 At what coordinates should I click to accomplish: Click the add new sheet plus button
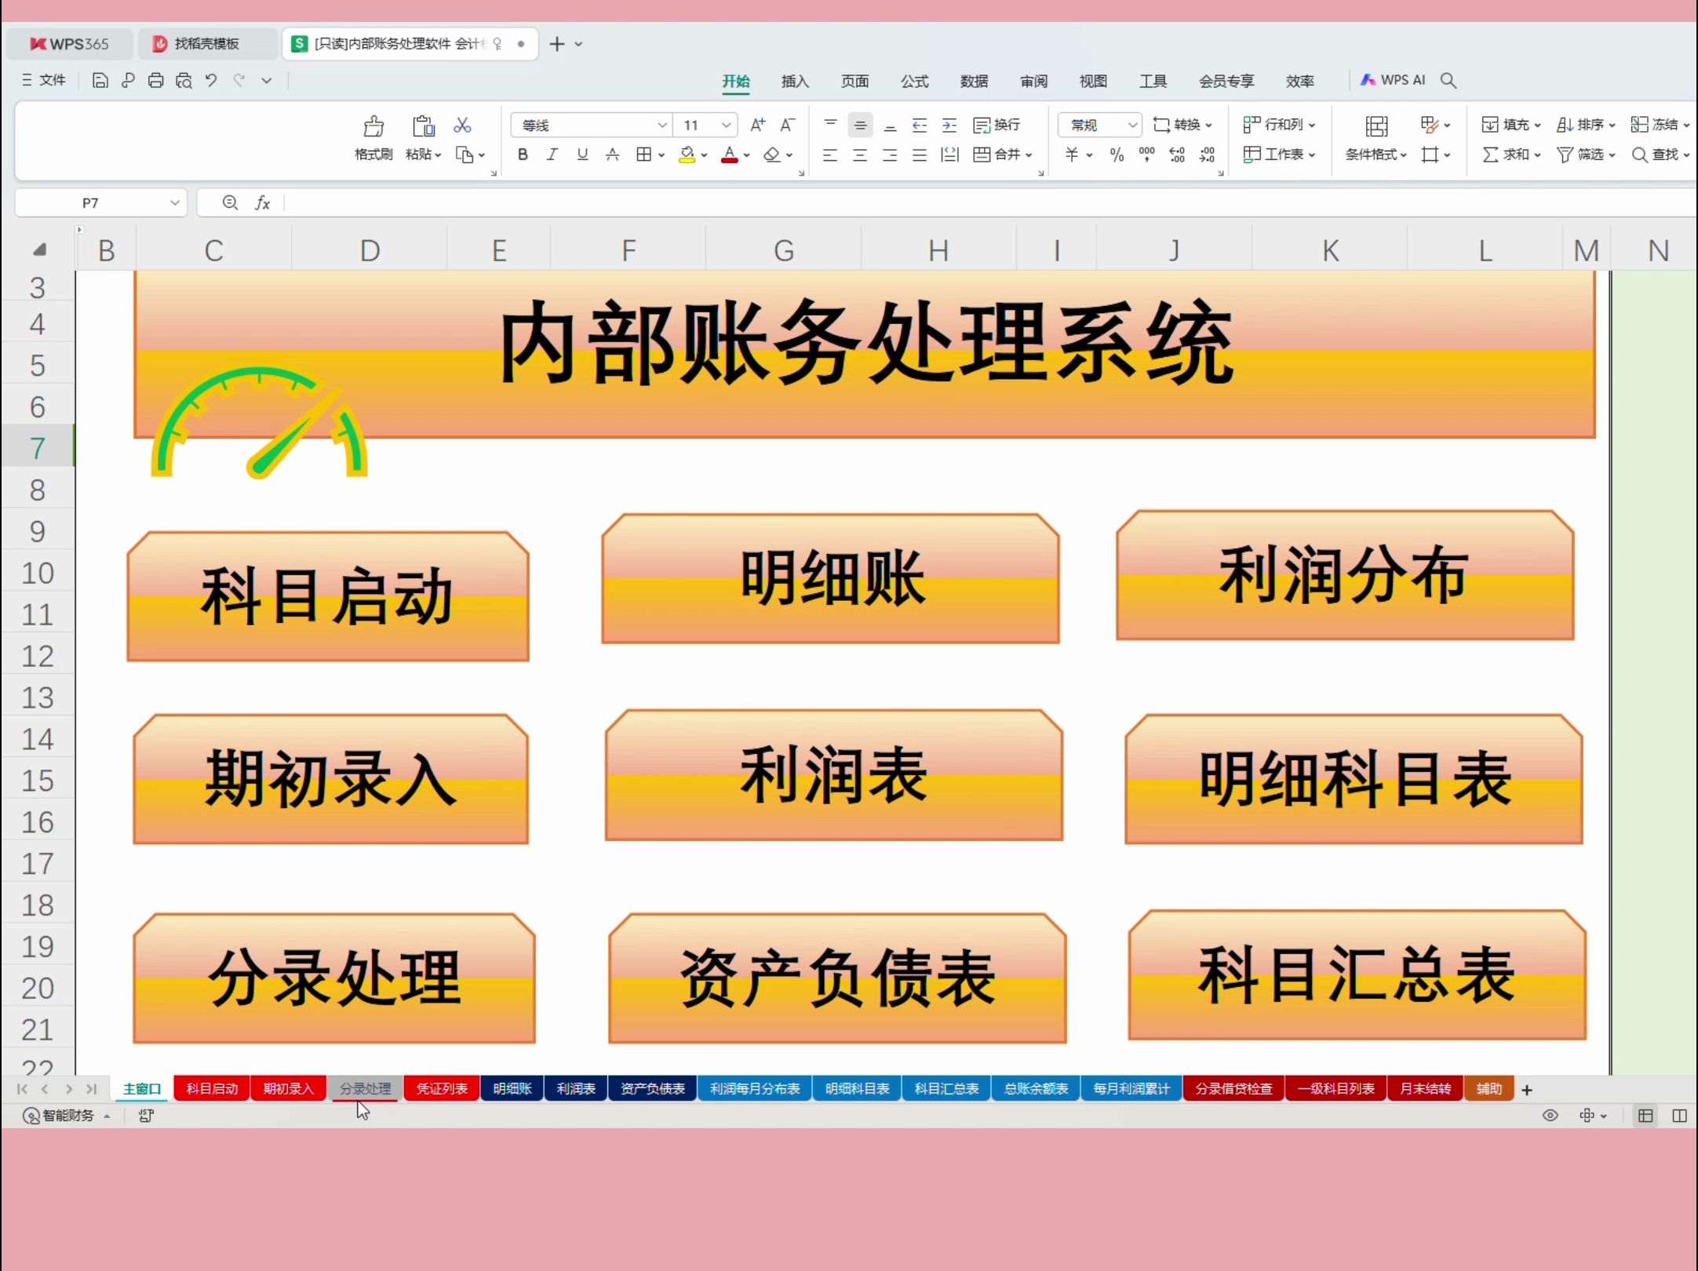1527,1089
